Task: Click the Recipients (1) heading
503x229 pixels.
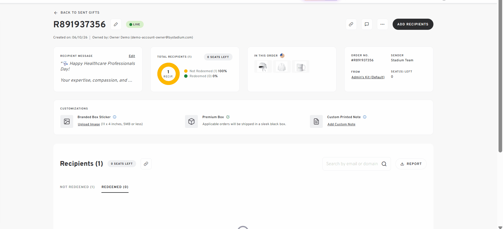Action: 82,164
